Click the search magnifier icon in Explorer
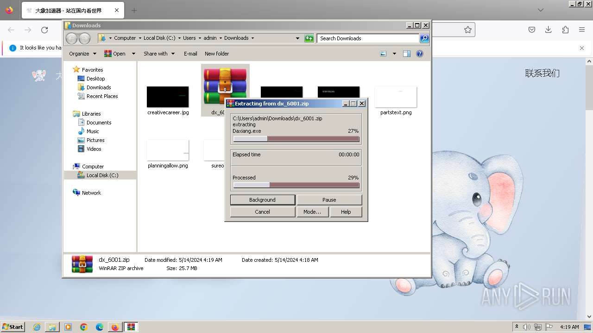593x333 pixels. [424, 38]
